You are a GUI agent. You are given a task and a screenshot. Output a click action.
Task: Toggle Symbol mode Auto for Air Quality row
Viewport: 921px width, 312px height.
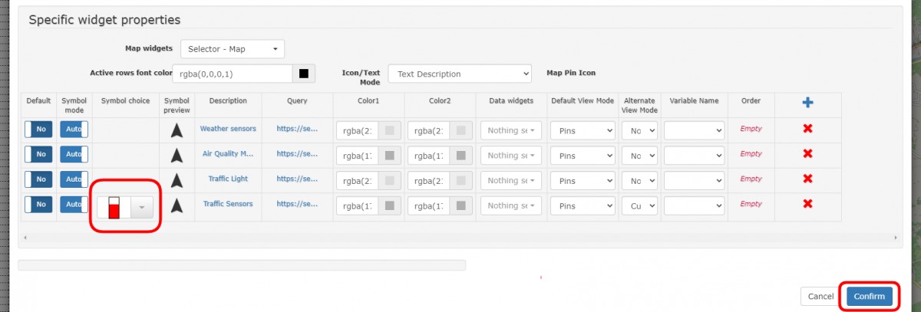point(74,155)
